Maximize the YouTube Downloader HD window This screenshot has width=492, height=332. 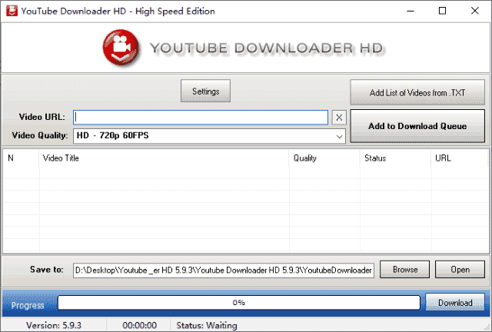442,11
